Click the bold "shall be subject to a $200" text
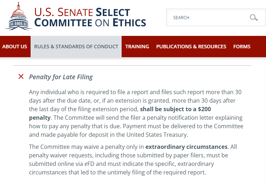The width and height of the screenshot is (266, 184). tap(175, 109)
